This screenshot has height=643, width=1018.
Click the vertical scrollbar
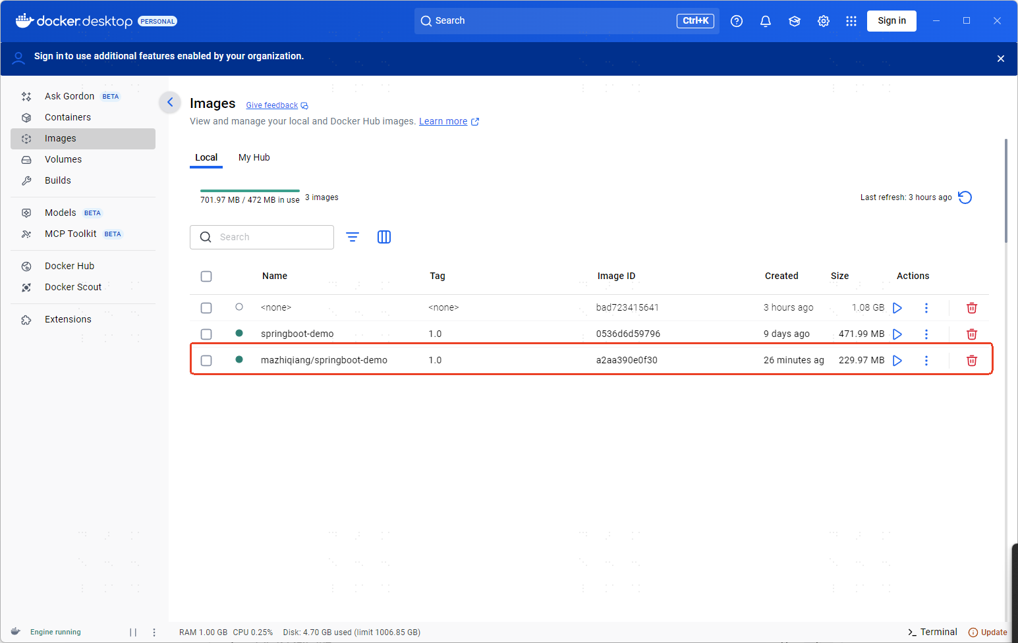[1006, 191]
